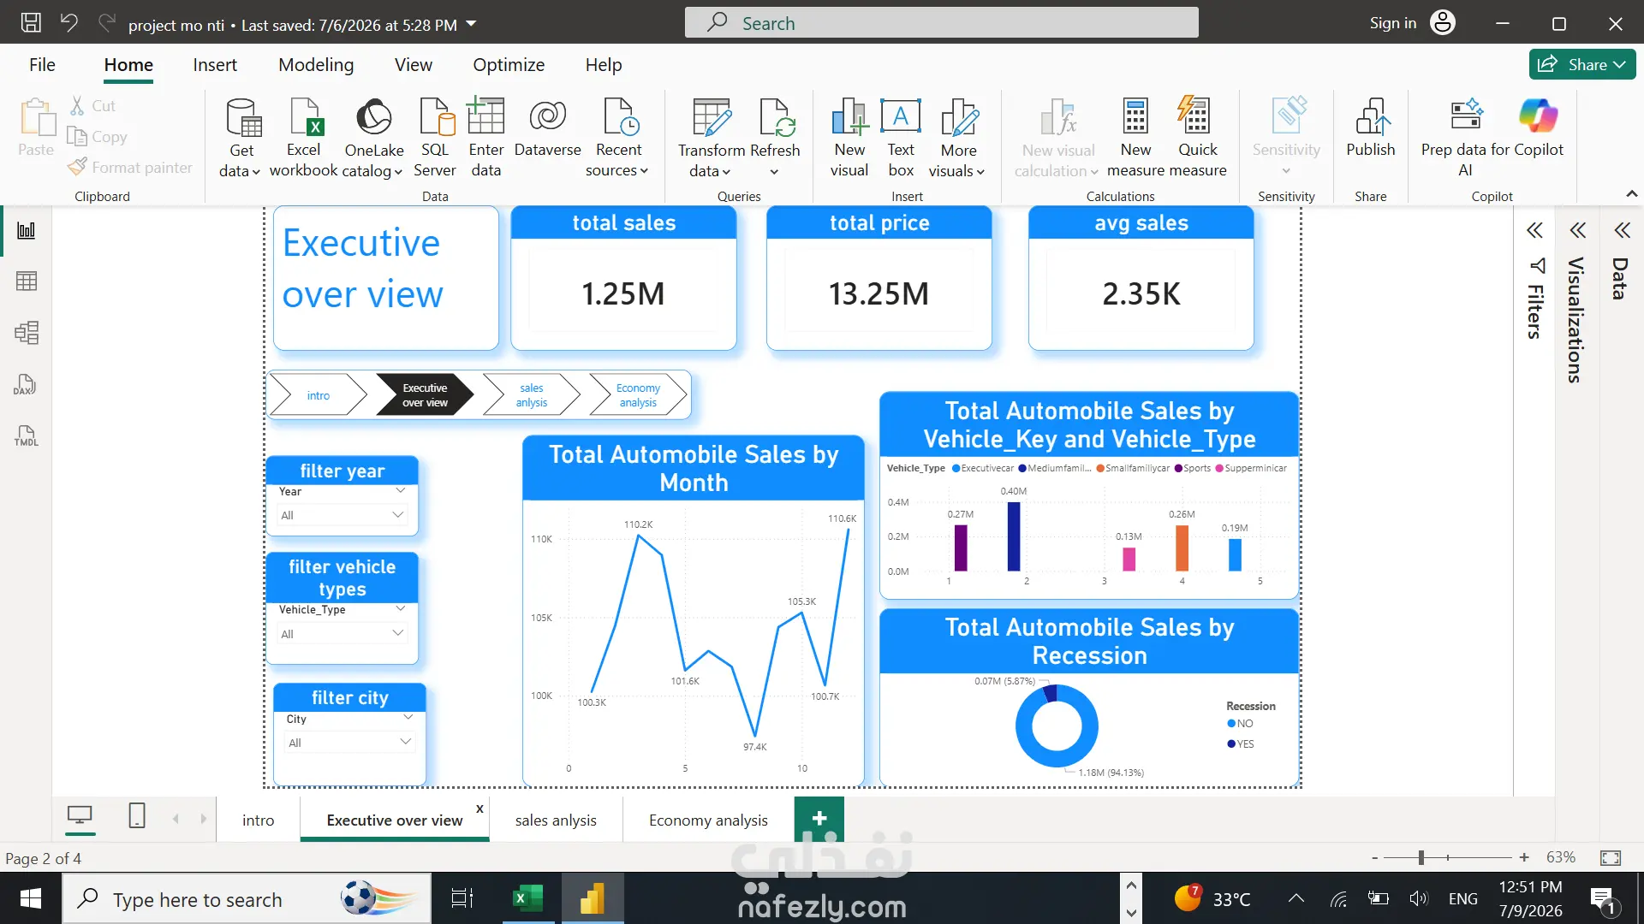Click the zoom in plus button
This screenshot has width=1644, height=924.
point(1524,857)
